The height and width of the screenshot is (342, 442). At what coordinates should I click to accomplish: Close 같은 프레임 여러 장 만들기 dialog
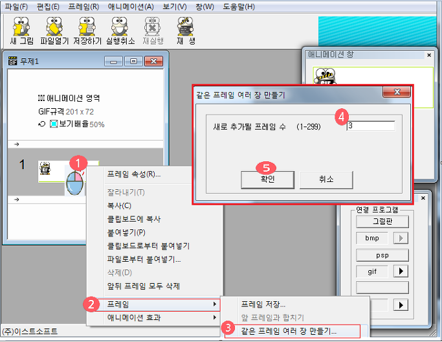tap(397, 92)
